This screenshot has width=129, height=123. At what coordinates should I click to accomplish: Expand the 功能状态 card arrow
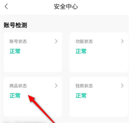click(122, 41)
